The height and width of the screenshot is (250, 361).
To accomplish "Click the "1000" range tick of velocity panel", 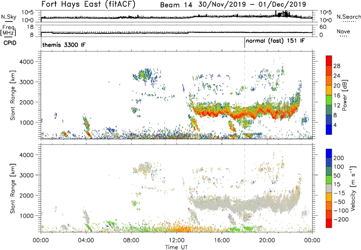I will pyautogui.click(x=26, y=216).
